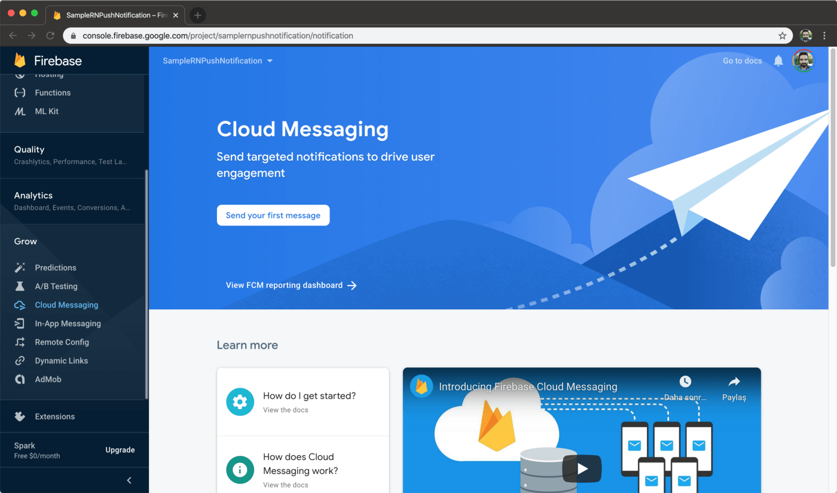Click the Extensions puzzle icon
The width and height of the screenshot is (837, 493).
tap(20, 416)
